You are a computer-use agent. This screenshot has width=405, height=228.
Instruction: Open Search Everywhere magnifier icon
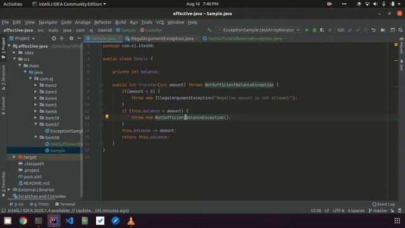(x=401, y=30)
